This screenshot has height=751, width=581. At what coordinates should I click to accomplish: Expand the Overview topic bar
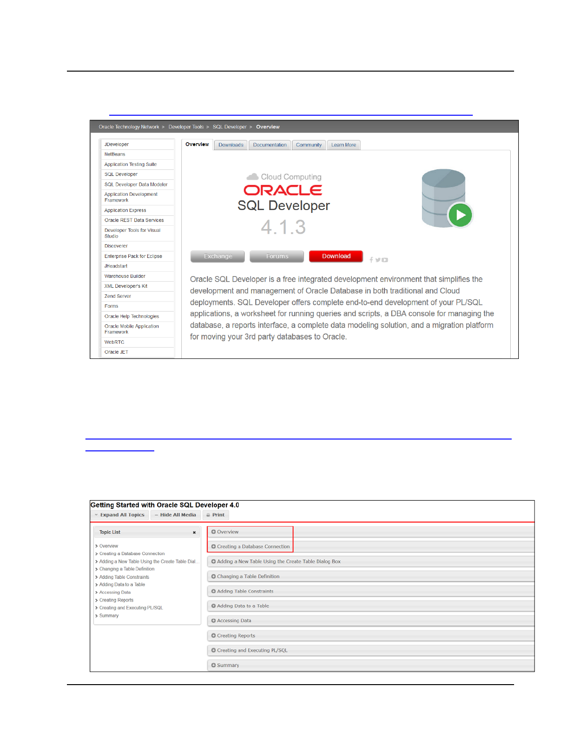pos(371,532)
